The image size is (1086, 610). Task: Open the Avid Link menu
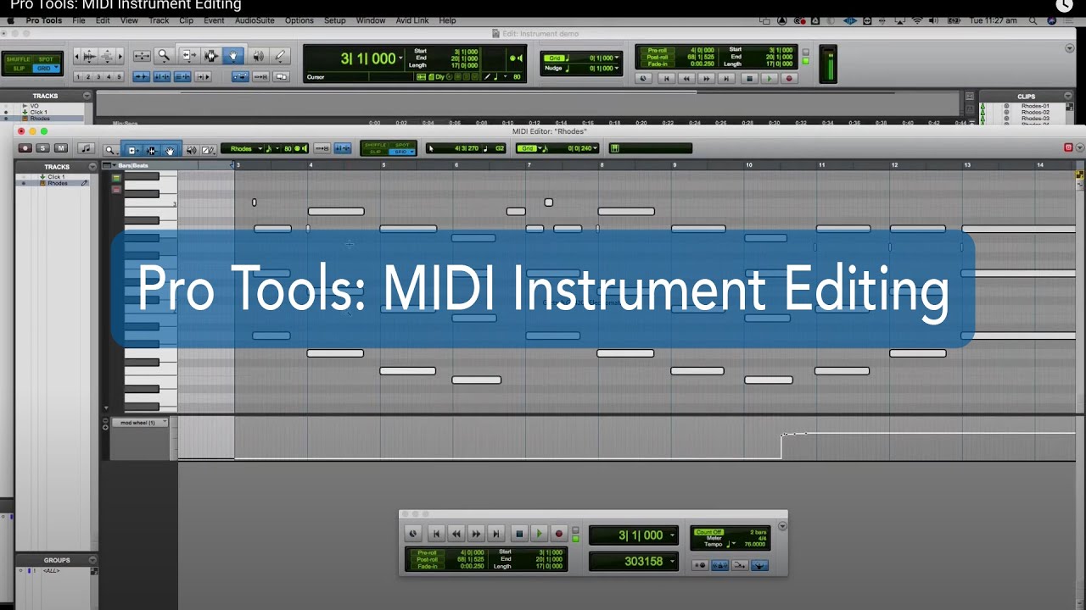click(x=411, y=20)
